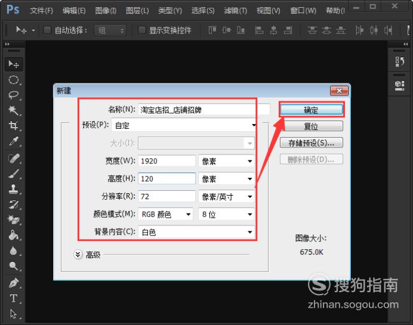Open the 图层(L) menu
The image size is (413, 325).
pos(137,11)
